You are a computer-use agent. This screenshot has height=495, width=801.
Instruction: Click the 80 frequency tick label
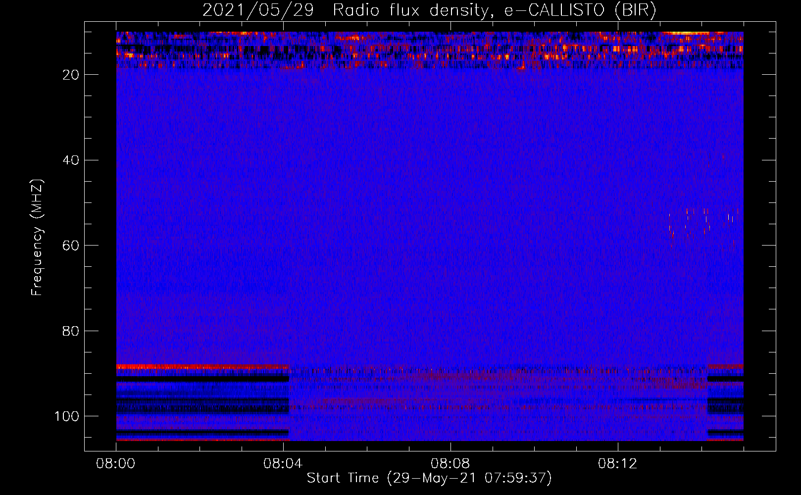[71, 331]
